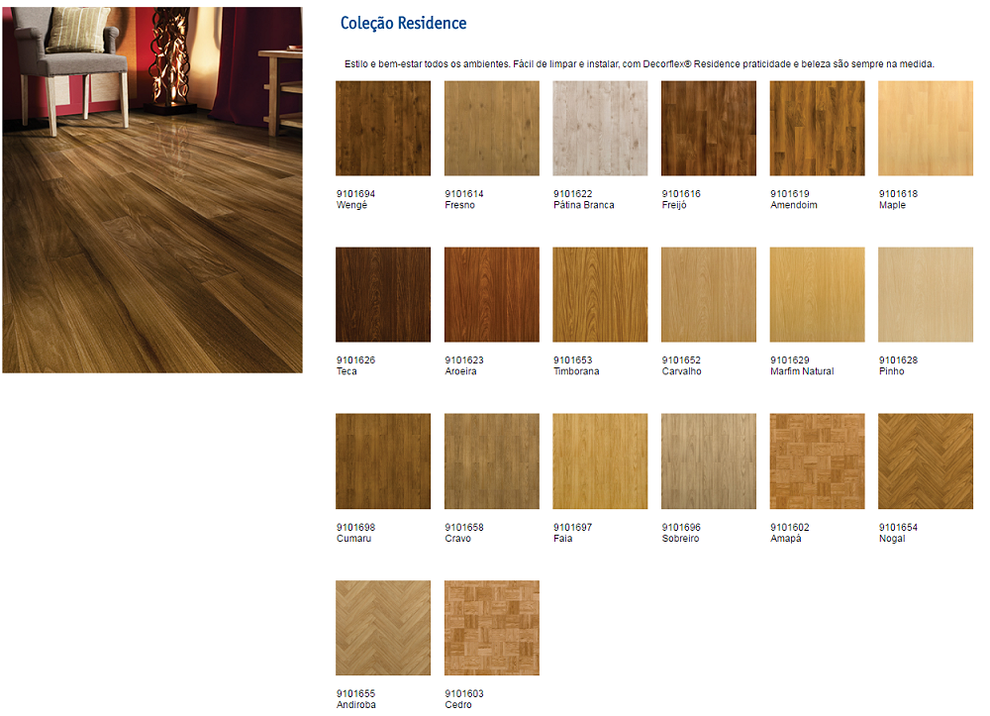This screenshot has height=716, width=990.
Task: Pick the Pinho light wood swatch
Action: pyautogui.click(x=926, y=295)
